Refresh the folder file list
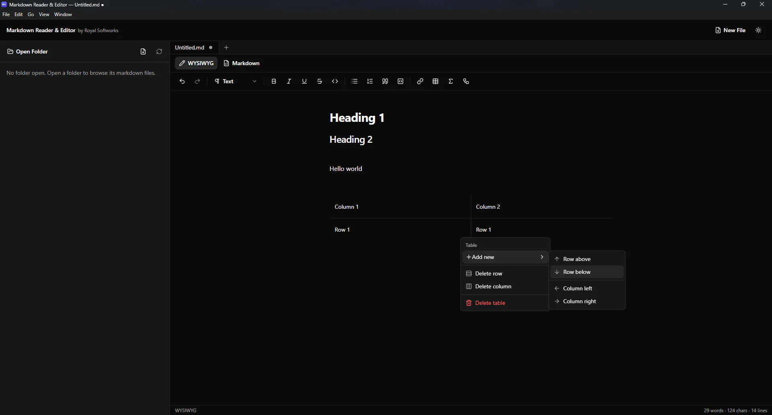 159,51
